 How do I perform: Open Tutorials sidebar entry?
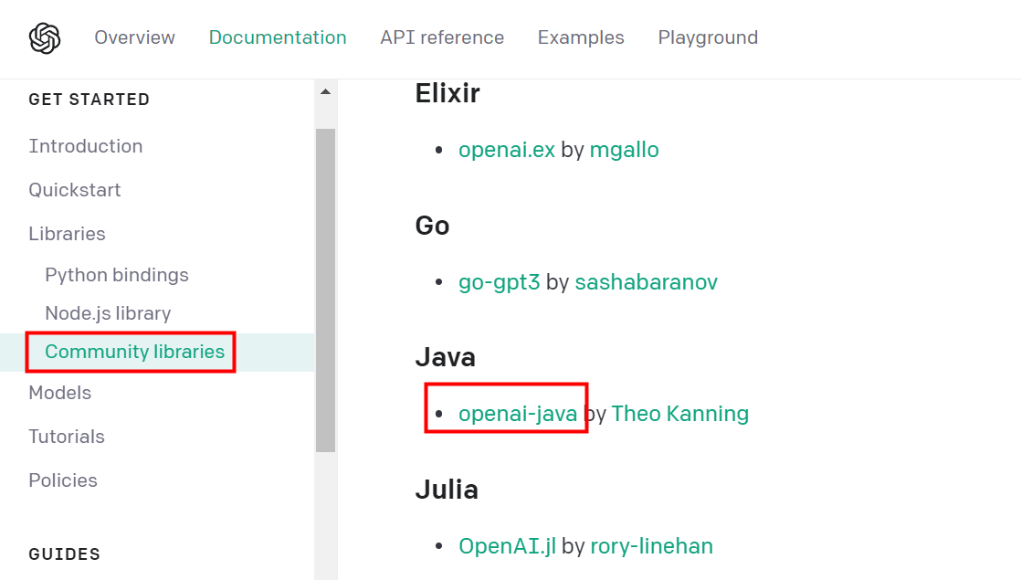pos(67,437)
